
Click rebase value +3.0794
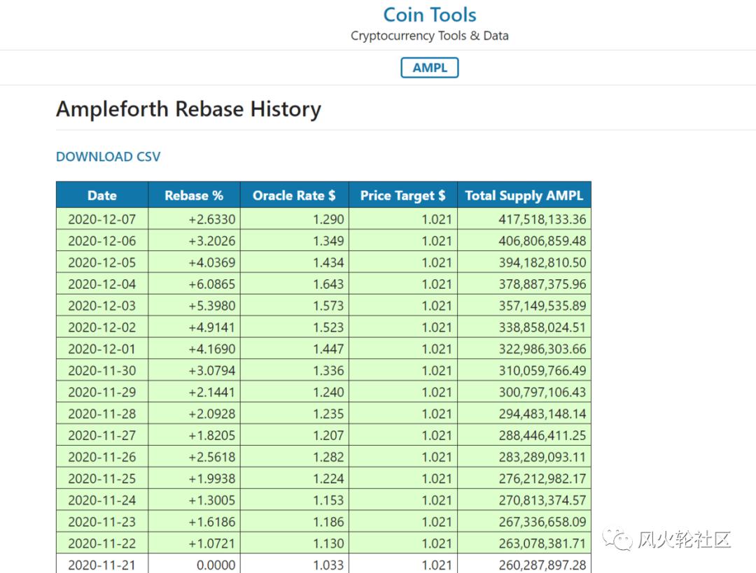point(211,371)
